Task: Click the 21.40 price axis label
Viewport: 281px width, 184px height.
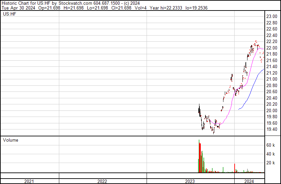Action: (272, 66)
